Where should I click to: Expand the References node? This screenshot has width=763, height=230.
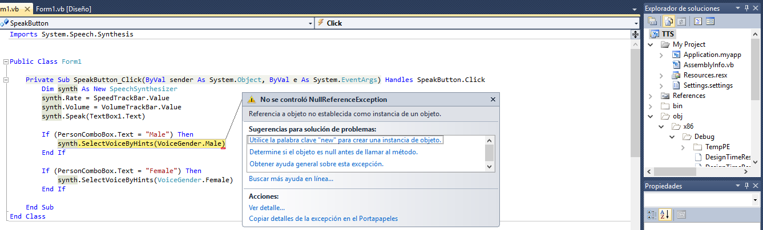[x=651, y=96]
